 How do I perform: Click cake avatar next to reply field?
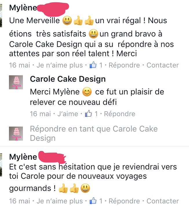(16, 134)
